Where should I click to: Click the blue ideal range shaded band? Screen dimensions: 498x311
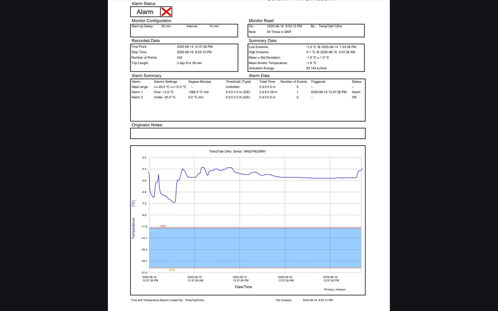tap(255, 248)
